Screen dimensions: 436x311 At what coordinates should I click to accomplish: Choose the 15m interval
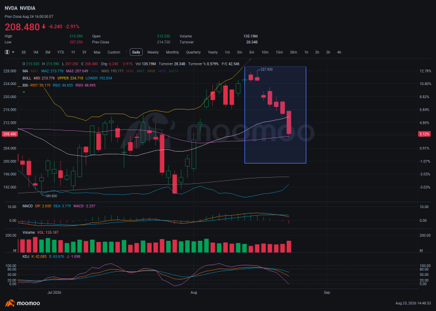pos(279,52)
